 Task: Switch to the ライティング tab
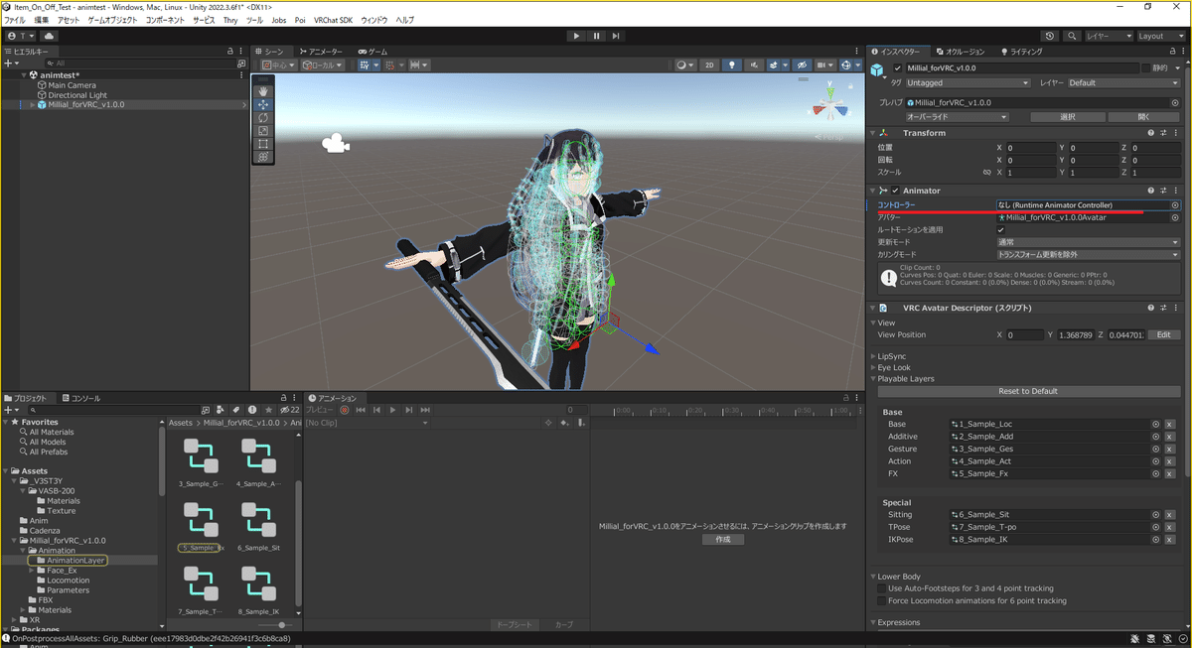click(x=1022, y=52)
